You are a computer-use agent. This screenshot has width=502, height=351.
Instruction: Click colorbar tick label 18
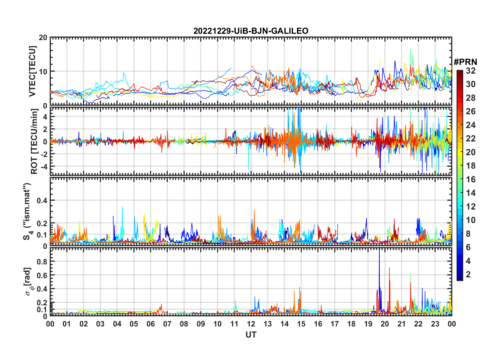471,166
